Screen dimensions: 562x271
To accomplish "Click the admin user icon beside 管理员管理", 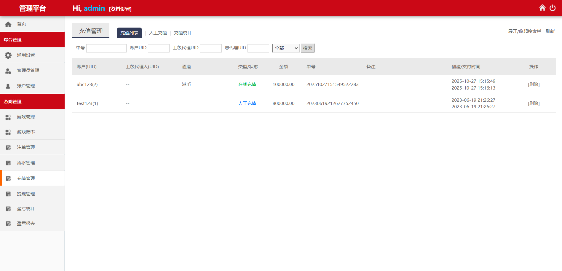I will (8, 71).
